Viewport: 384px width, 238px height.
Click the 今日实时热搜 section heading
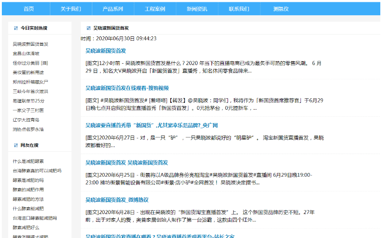pyautogui.click(x=34, y=28)
